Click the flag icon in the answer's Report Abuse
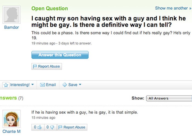 coord(60,127)
